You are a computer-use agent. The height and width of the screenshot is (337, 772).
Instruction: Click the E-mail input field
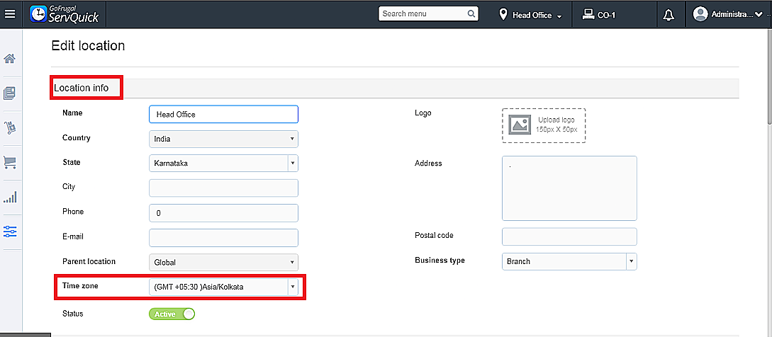point(223,237)
